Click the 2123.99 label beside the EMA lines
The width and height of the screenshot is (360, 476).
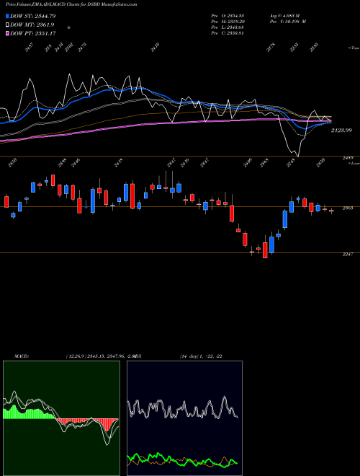341,131
